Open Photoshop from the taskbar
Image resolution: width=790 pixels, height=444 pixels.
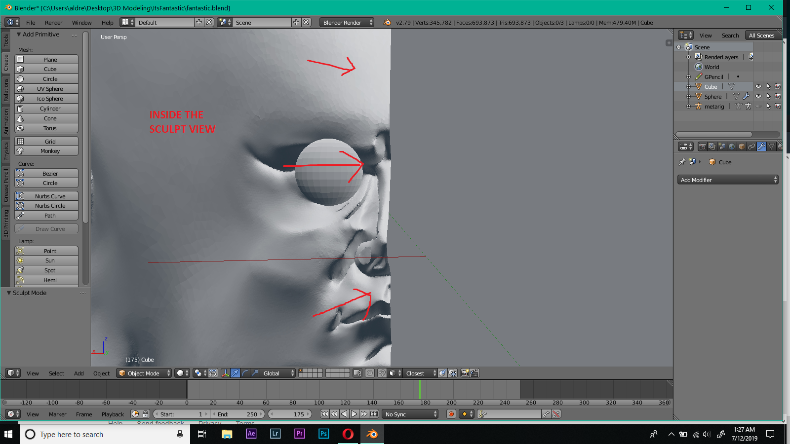coord(324,434)
